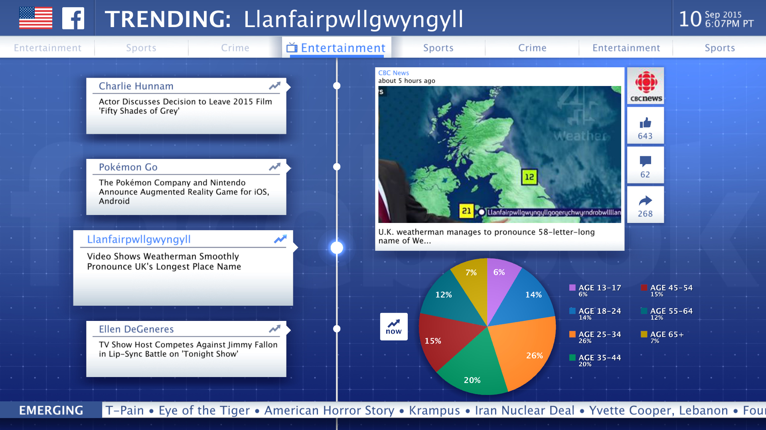
Task: Click timeline dot for Charlie Hunnam
Action: click(x=337, y=86)
